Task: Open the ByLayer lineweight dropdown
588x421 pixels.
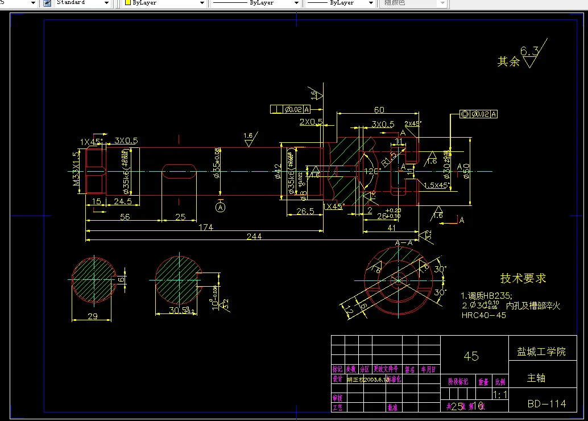Action: pos(371,3)
